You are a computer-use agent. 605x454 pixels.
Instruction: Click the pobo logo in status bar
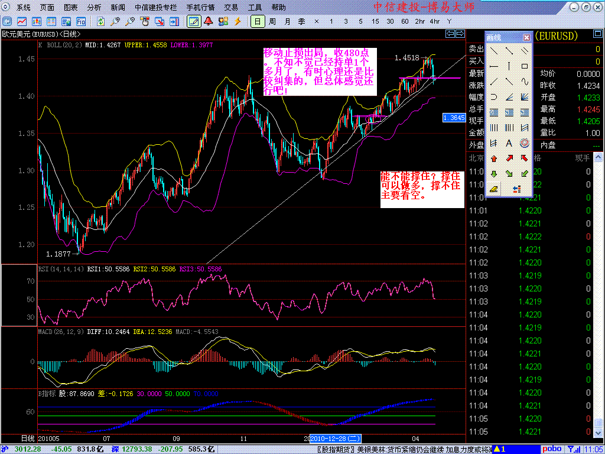[552, 449]
